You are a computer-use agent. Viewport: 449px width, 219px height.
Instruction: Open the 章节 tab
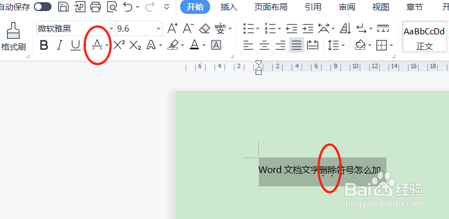point(414,7)
